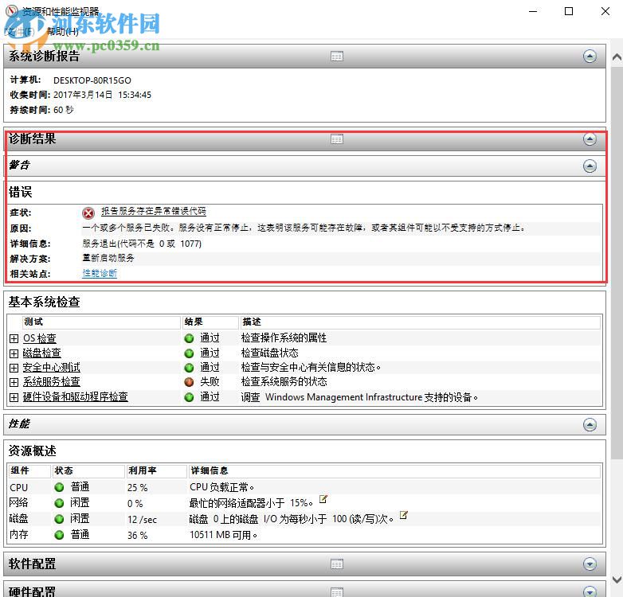Screen dimensions: 623x597
Task: Collapse the 诊断结果 section
Action: [590, 139]
